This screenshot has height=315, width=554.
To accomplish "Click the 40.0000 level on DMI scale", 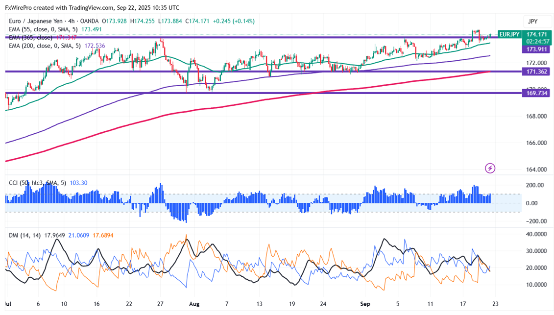I will 537,234.
